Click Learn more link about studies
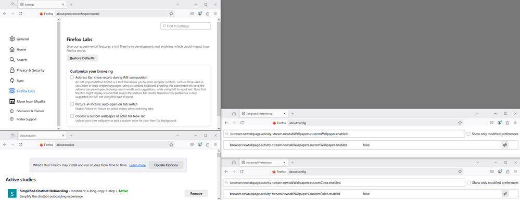 (137, 165)
